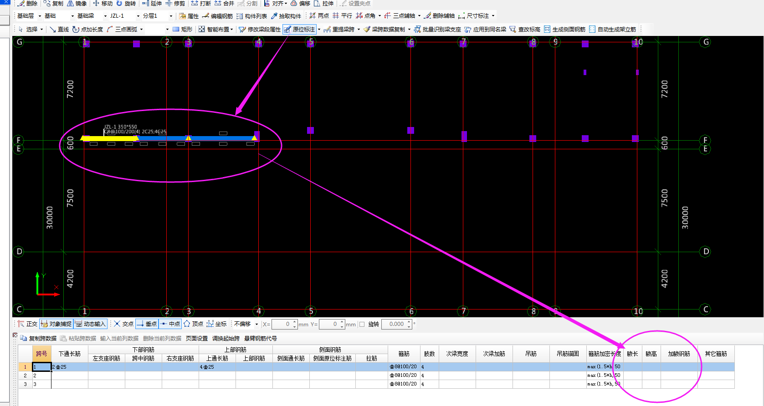Image resolution: width=764 pixels, height=406 pixels.
Task: Select table row 3 header
Action: click(25, 384)
